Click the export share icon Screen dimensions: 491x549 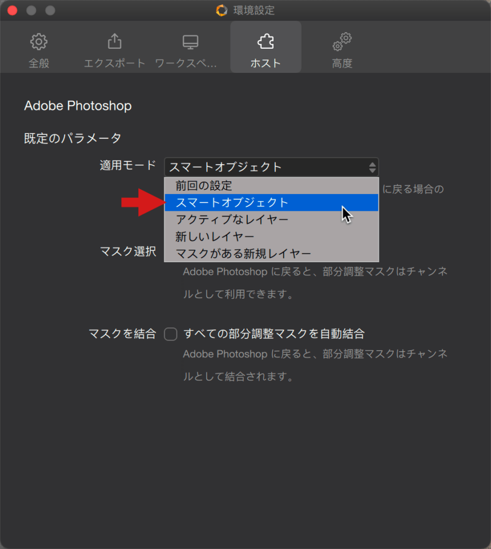(x=115, y=41)
